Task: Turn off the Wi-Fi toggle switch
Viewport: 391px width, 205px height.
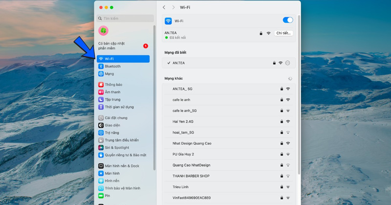Action: 287,20
